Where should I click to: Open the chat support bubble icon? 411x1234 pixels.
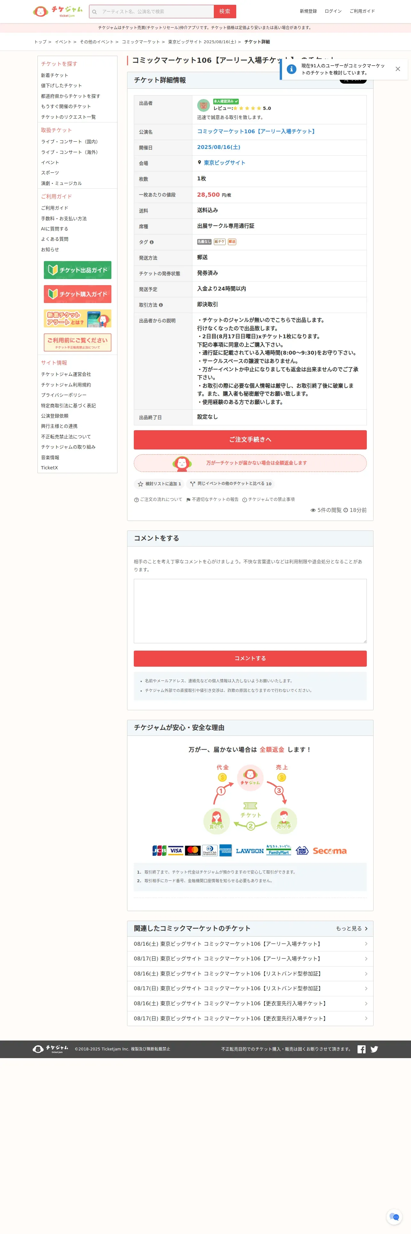[394, 1217]
